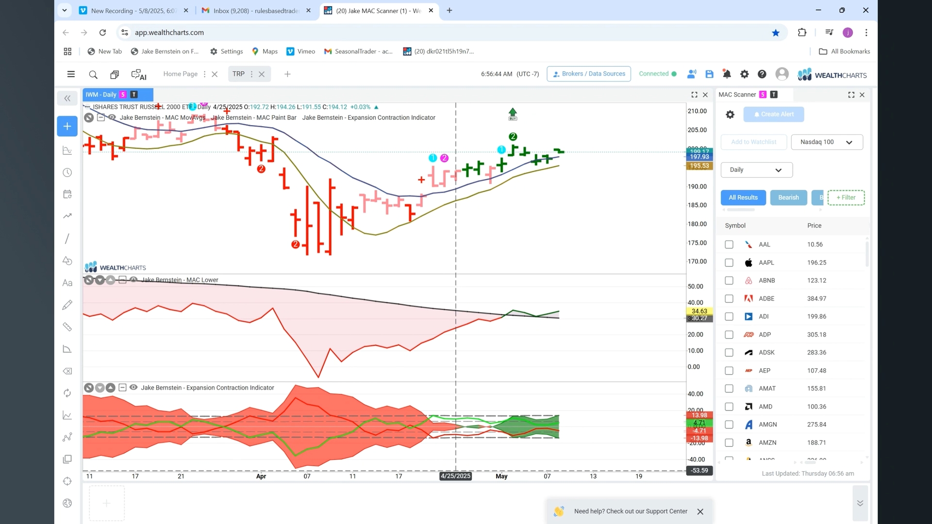Select the eraser delete tool
This screenshot has height=524, width=932.
click(x=67, y=371)
